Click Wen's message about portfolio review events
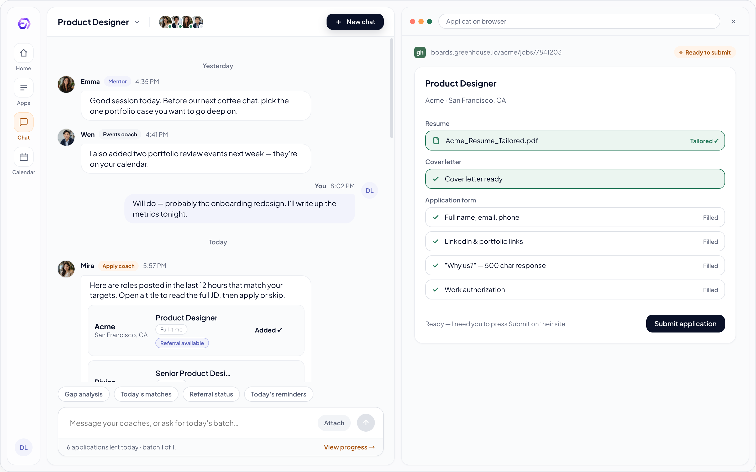This screenshot has width=756, height=472. (x=196, y=159)
